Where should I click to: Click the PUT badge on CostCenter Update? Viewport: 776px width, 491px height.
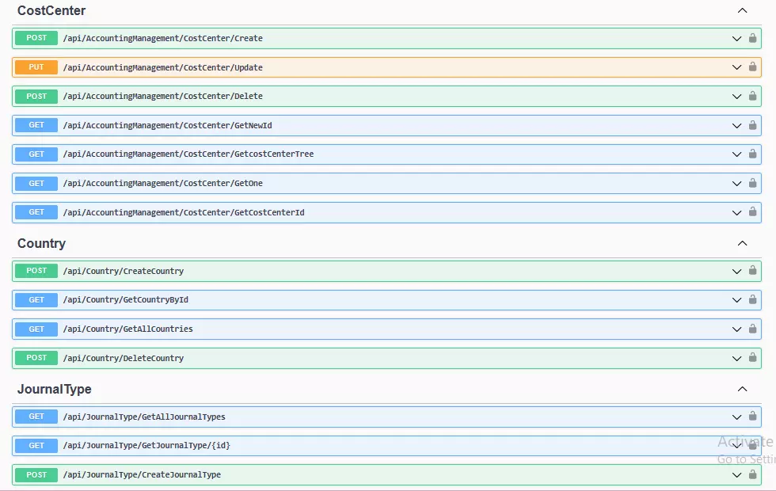point(36,67)
